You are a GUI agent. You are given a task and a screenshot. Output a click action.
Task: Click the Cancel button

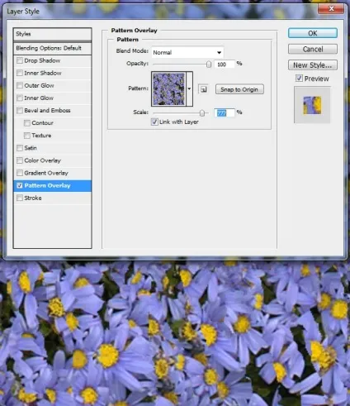click(313, 49)
